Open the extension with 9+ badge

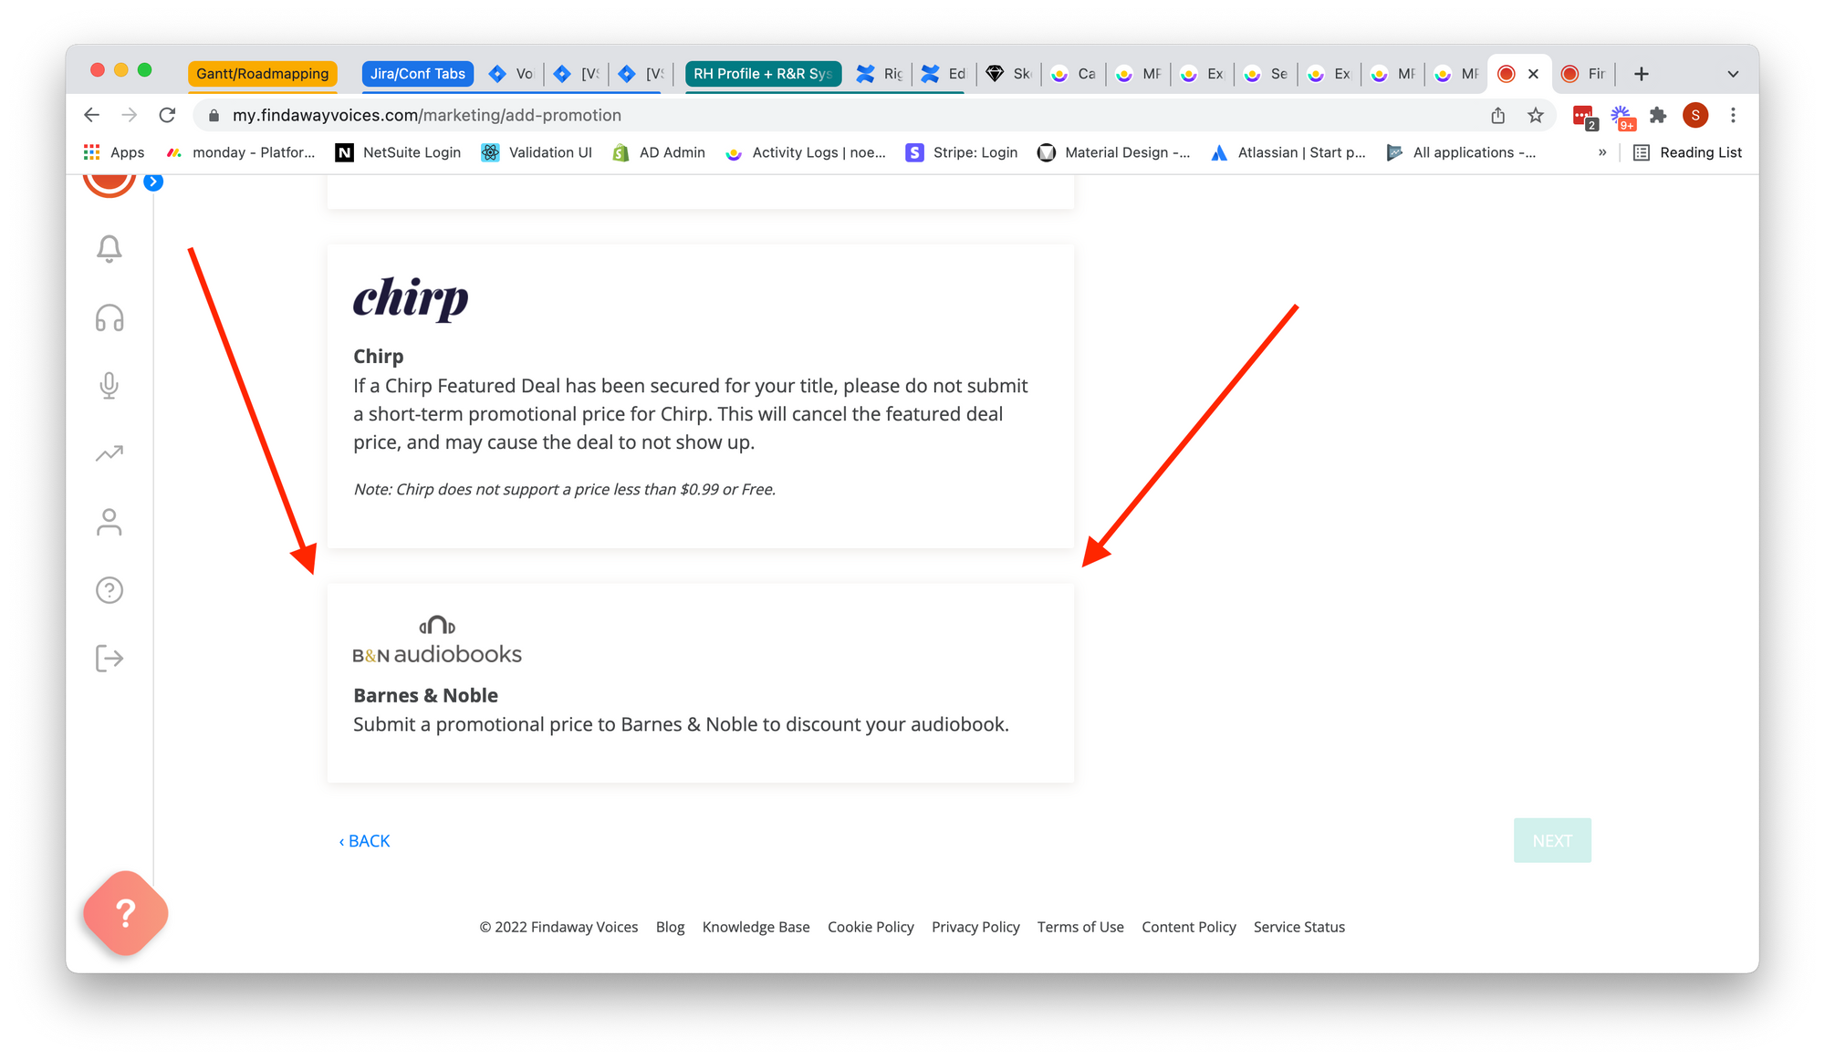[x=1622, y=117]
